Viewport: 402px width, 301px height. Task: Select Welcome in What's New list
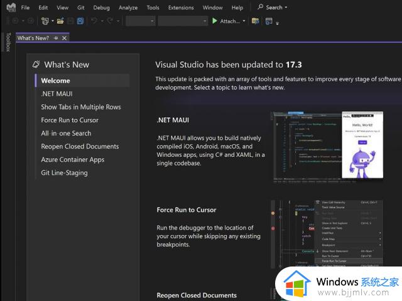point(82,81)
